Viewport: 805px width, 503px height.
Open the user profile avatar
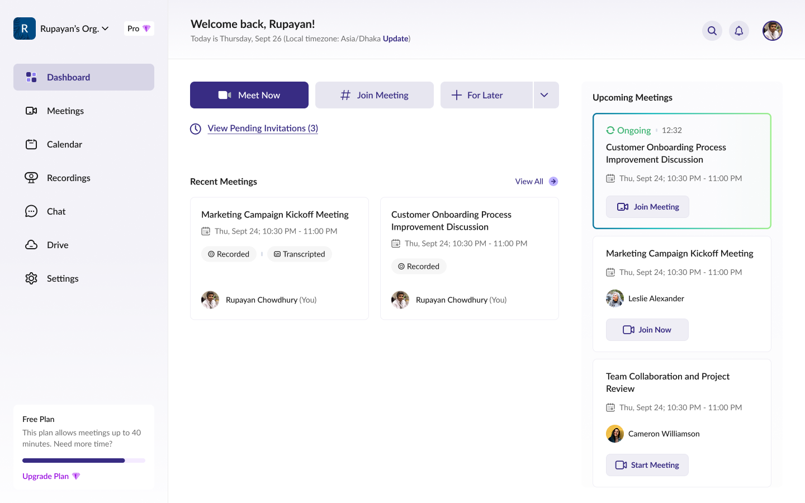click(773, 31)
